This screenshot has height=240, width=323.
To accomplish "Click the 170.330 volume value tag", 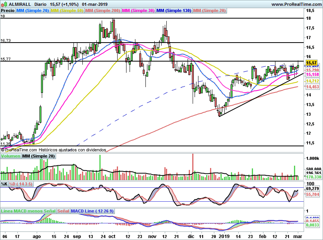I will click(x=313, y=177).
